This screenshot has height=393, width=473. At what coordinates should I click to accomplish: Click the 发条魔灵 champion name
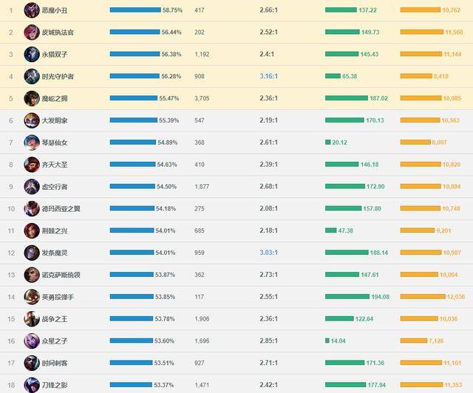point(55,253)
